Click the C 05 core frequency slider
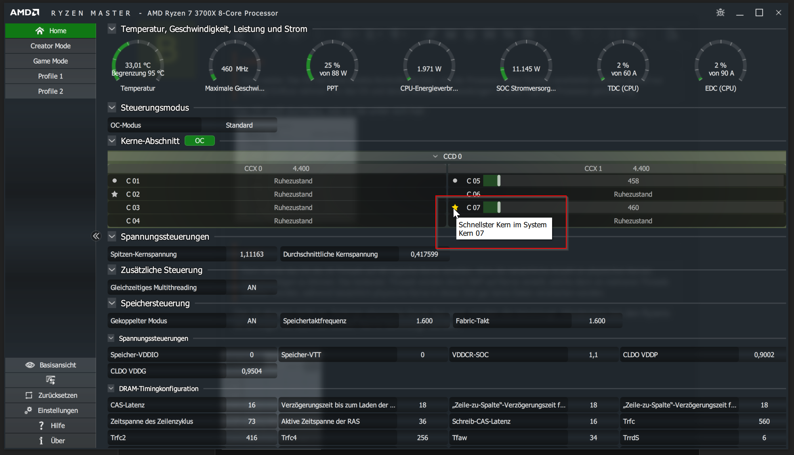 [499, 181]
